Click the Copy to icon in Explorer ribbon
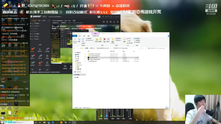The width and height of the screenshot is (221, 124). [100, 39]
